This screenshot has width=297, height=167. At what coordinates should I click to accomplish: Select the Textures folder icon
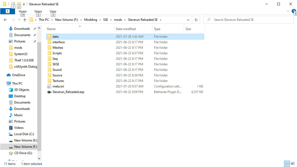click(49, 81)
